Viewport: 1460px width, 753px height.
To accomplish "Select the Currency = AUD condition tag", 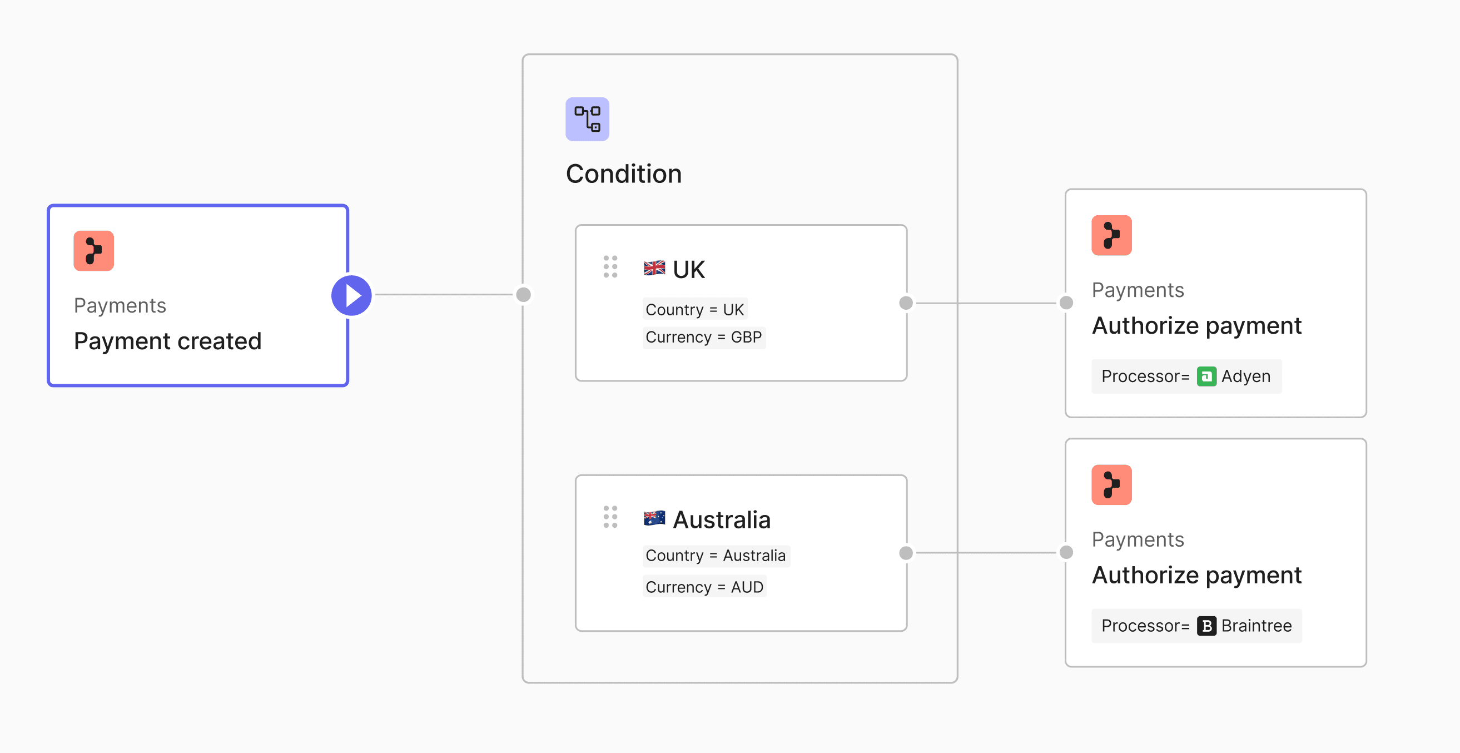I will tap(704, 587).
